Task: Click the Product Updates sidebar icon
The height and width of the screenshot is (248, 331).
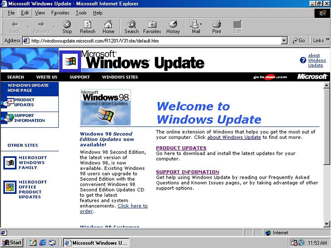Action: 8,102
